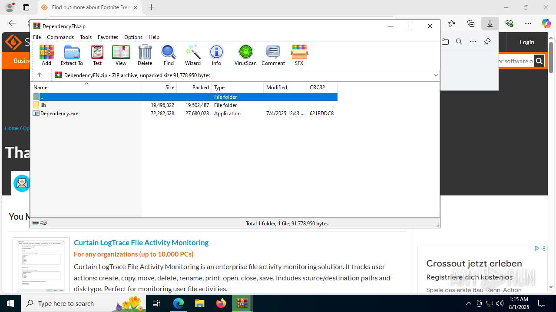Click the drive icon in WinRAR status bar

(x=35, y=223)
